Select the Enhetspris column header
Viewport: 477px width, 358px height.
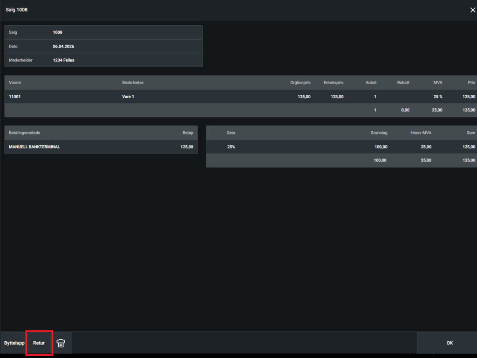(334, 83)
